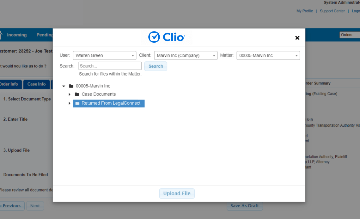
Task: Click the Search button
Action: tap(156, 66)
